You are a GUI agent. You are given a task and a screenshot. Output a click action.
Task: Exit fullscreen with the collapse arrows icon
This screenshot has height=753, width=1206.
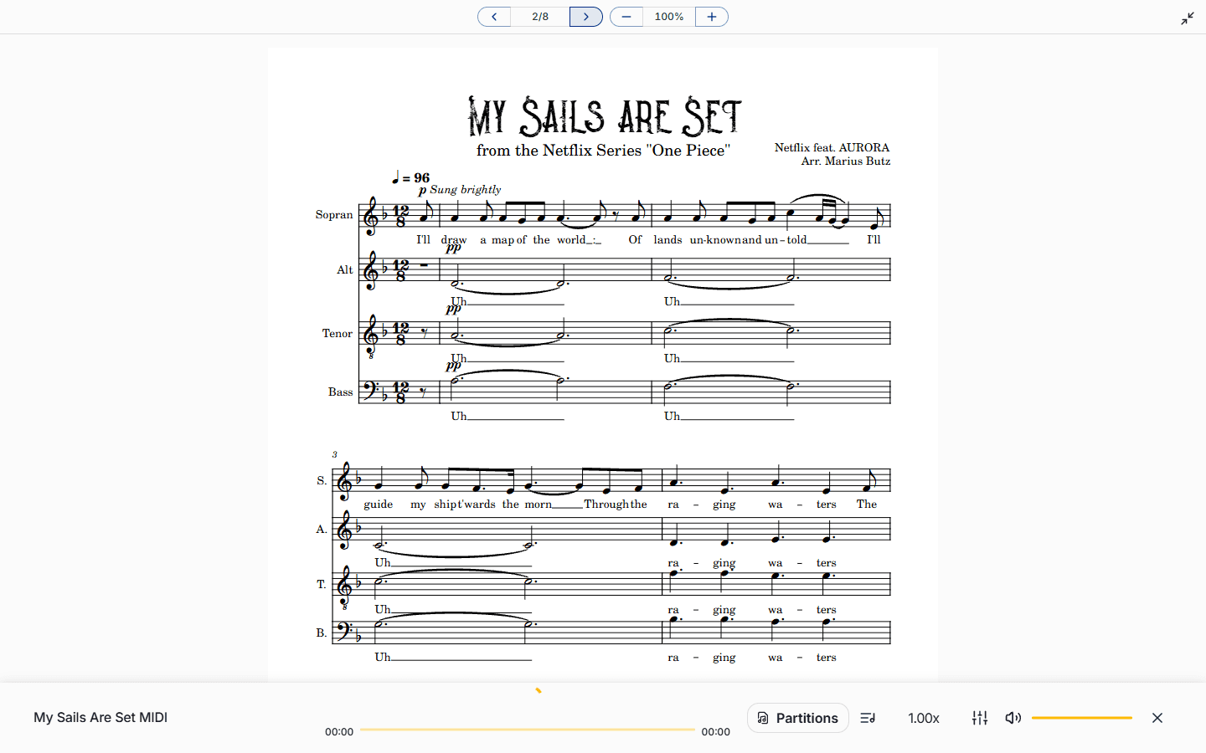click(x=1188, y=18)
